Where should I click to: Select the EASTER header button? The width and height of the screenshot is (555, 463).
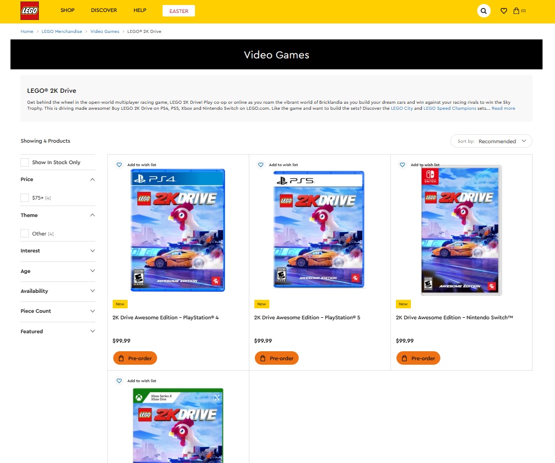pyautogui.click(x=179, y=11)
